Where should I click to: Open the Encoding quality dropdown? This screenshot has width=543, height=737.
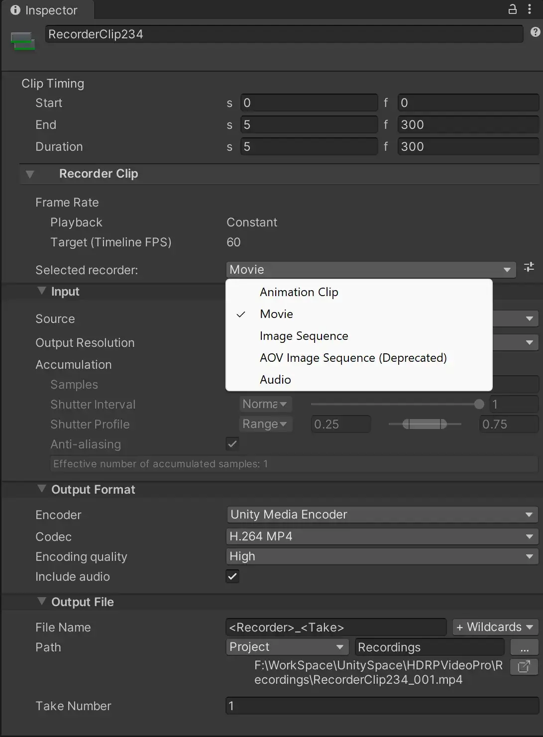coord(382,556)
